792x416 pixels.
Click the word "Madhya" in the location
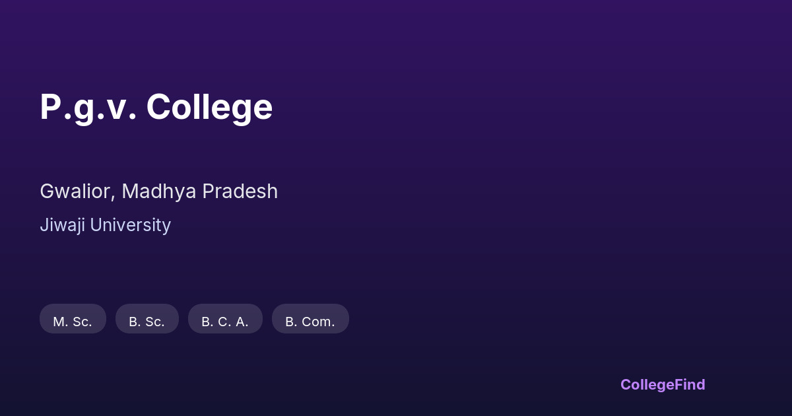(x=158, y=191)
